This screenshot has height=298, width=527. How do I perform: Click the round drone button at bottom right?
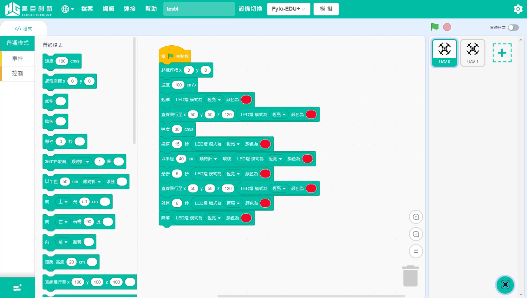[x=505, y=285]
